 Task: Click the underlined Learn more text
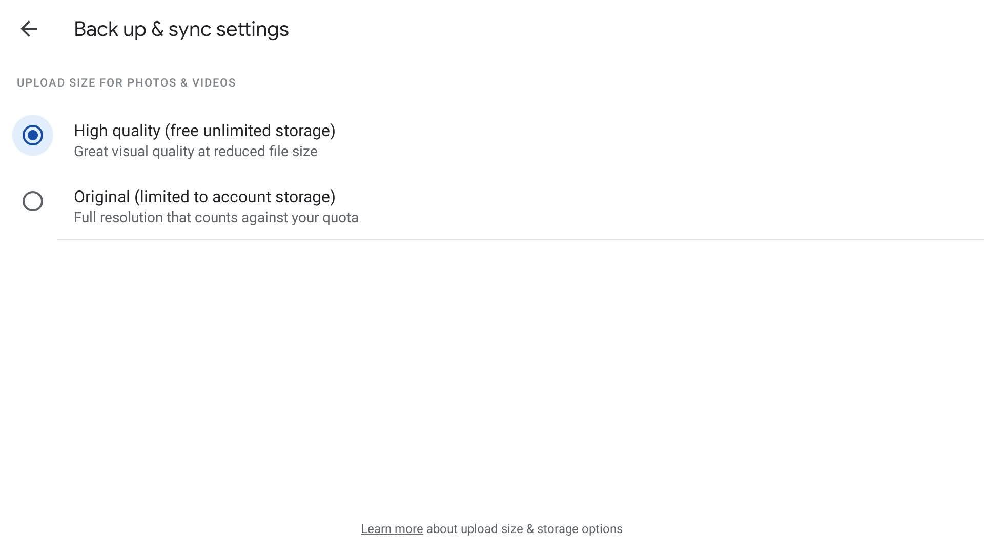click(392, 528)
